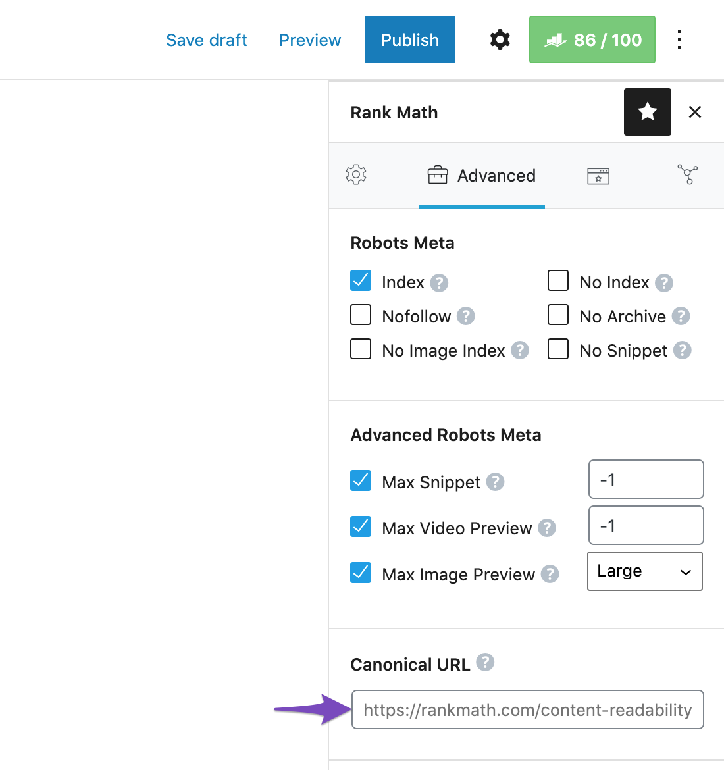724x770 pixels.
Task: Show help for Index option
Action: 439,283
